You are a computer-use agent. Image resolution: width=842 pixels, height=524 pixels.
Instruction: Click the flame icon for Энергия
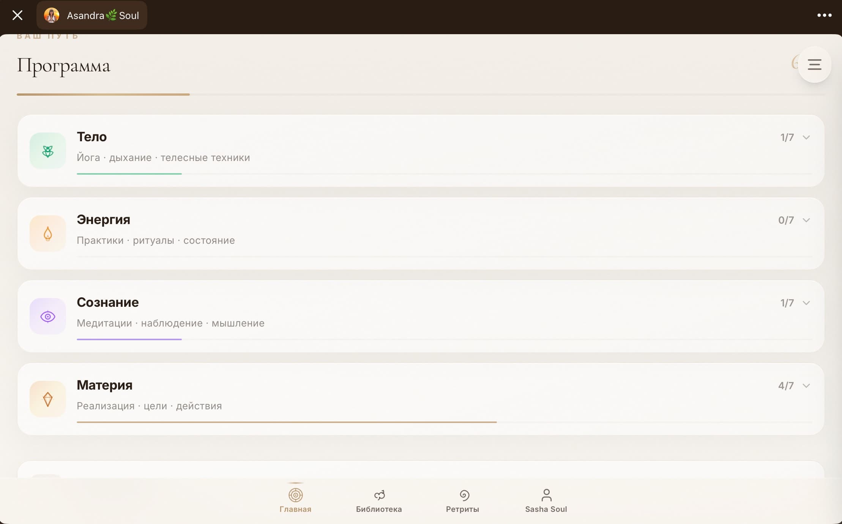point(48,234)
